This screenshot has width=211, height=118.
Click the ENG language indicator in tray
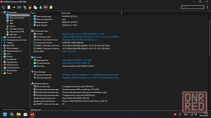click(x=186, y=114)
